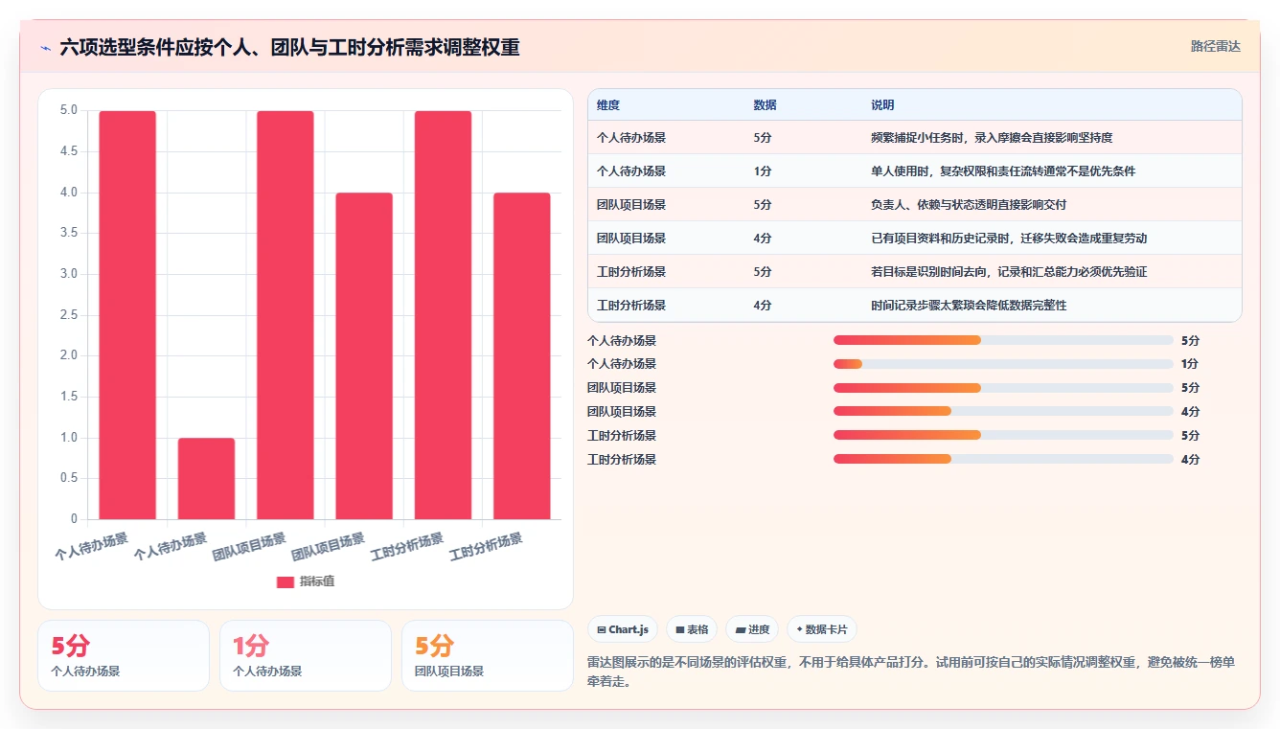The image size is (1280, 729).
Task: Click the 六项选型条件 heading text
Action: click(x=289, y=47)
